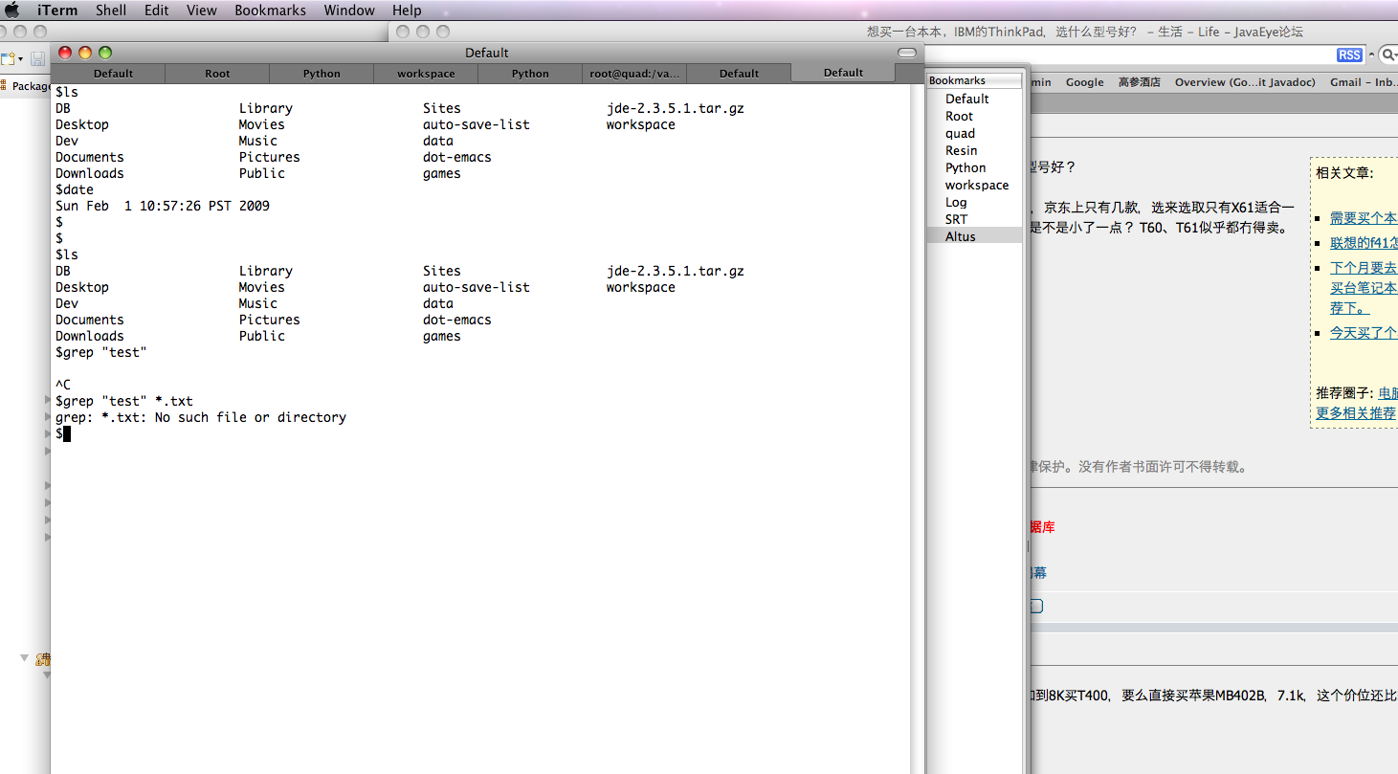Open the View menu
Viewport: 1398px width, 774px height.
pos(202,11)
